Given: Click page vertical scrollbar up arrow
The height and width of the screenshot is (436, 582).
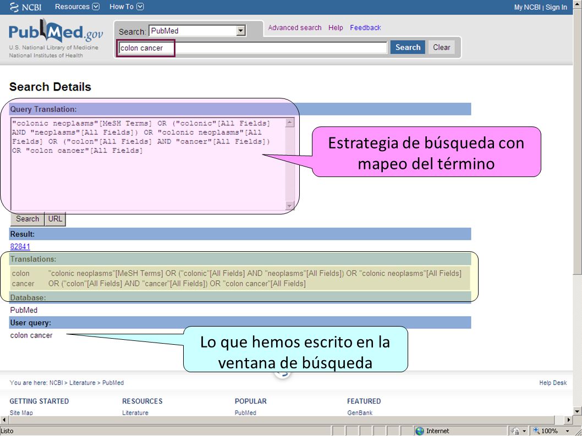Looking at the screenshot, I should (x=578, y=4).
